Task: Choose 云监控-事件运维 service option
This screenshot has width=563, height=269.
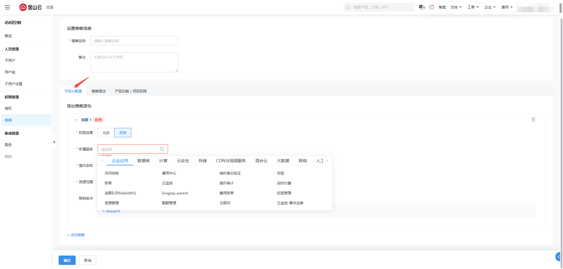Action: point(290,203)
